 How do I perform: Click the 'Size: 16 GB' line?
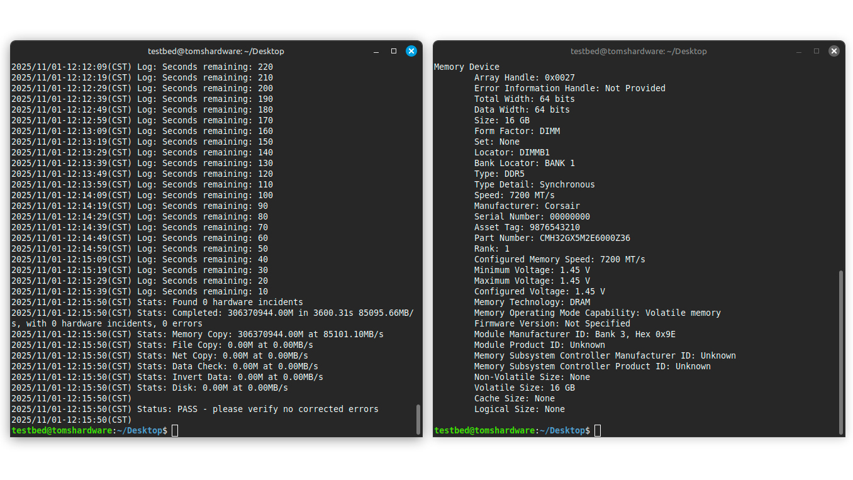[x=502, y=120]
